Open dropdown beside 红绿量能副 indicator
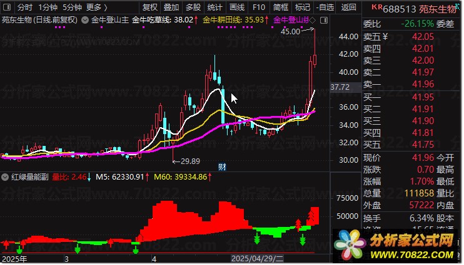Image resolution: width=464 pixels, height=265 pixels. point(5,177)
